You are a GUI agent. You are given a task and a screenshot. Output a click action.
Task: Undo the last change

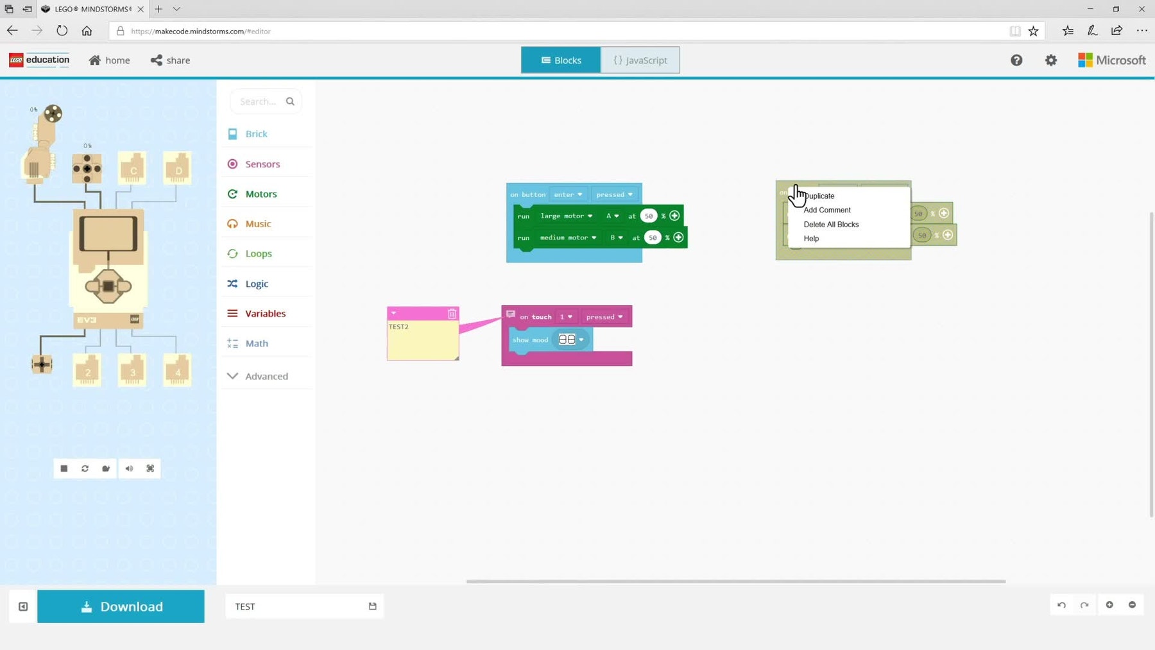click(x=1062, y=605)
